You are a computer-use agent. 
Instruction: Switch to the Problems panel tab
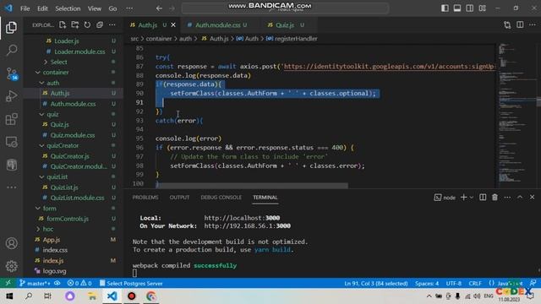pyautogui.click(x=145, y=197)
